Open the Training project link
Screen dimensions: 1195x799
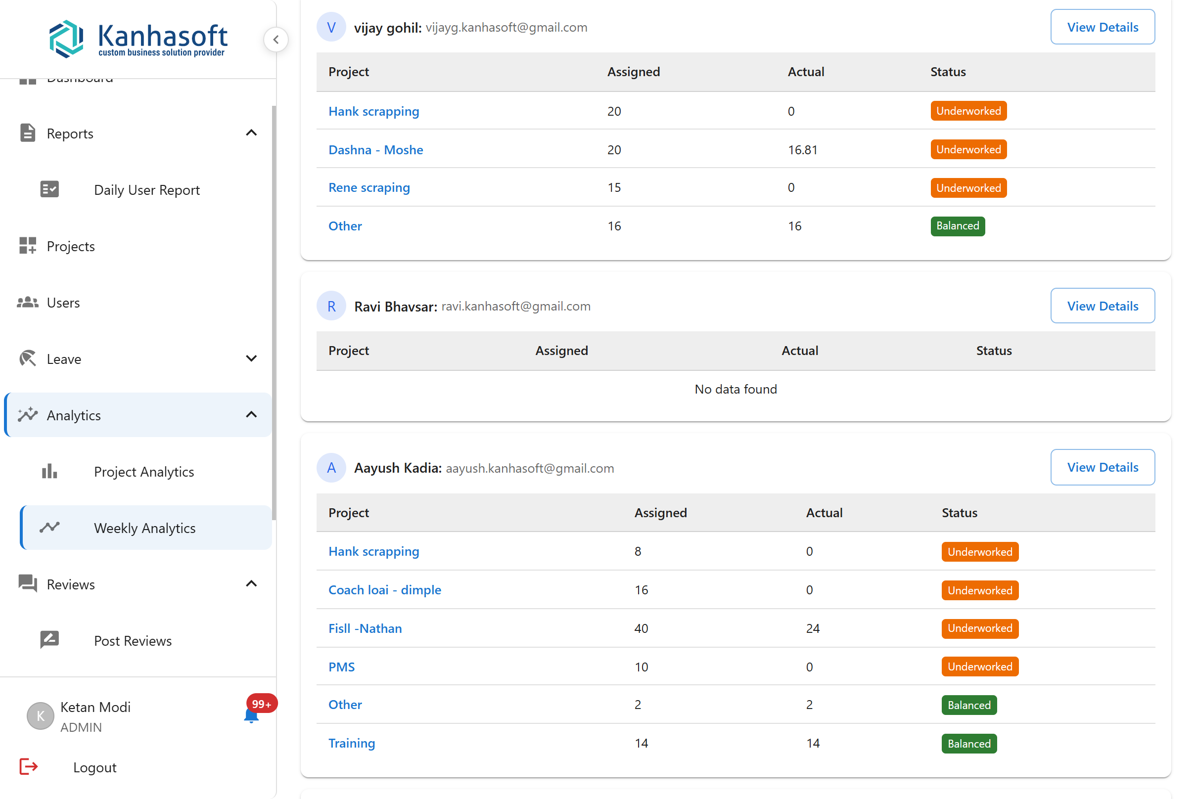352,743
